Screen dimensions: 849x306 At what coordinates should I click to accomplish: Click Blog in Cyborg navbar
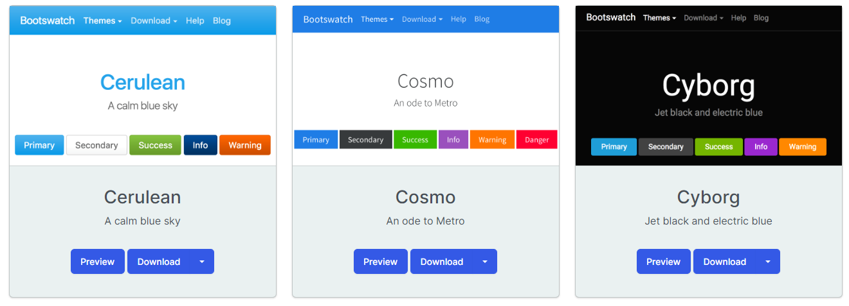(762, 18)
